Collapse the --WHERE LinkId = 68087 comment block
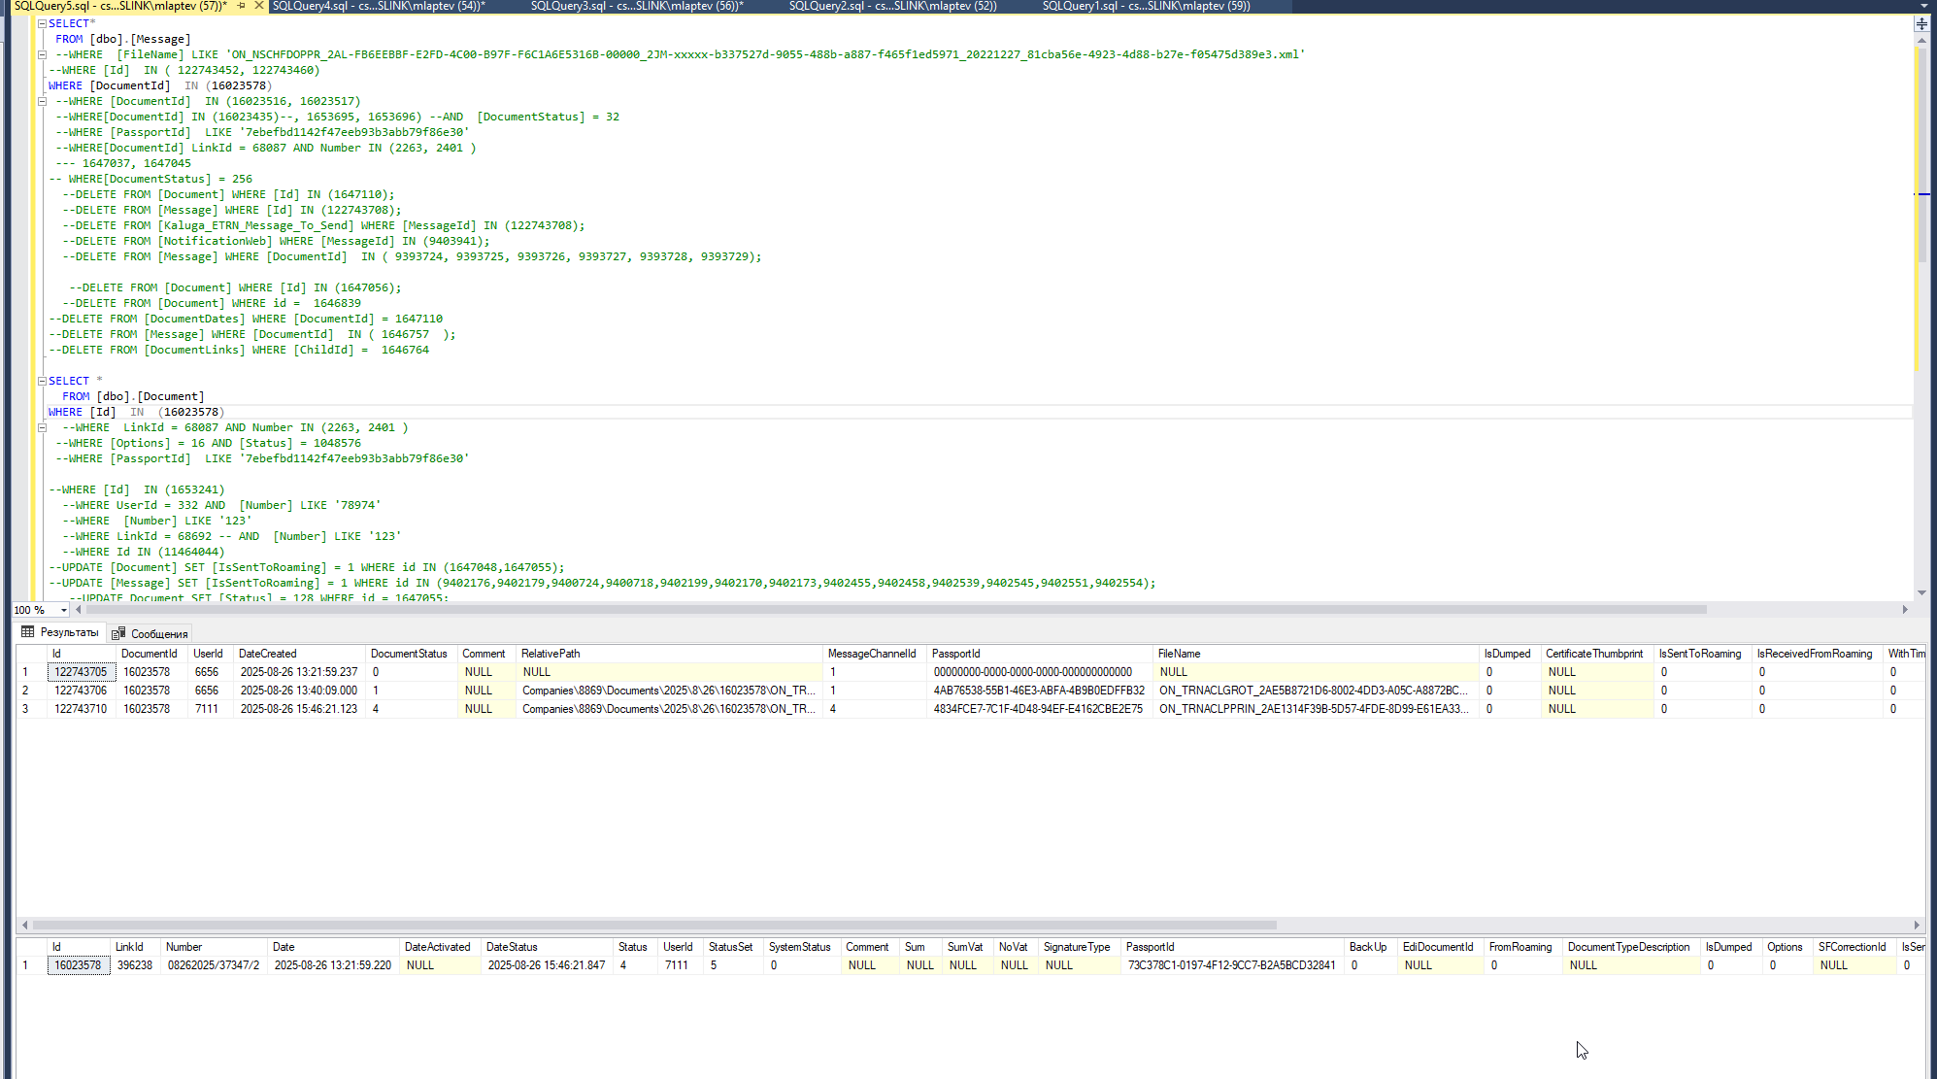The image size is (1937, 1079). (x=42, y=427)
